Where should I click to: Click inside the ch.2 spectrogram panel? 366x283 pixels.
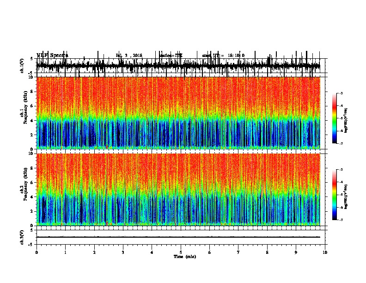click(x=178, y=190)
